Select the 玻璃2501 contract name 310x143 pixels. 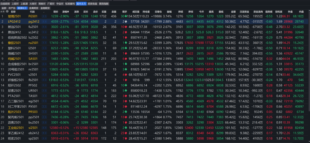14,16
